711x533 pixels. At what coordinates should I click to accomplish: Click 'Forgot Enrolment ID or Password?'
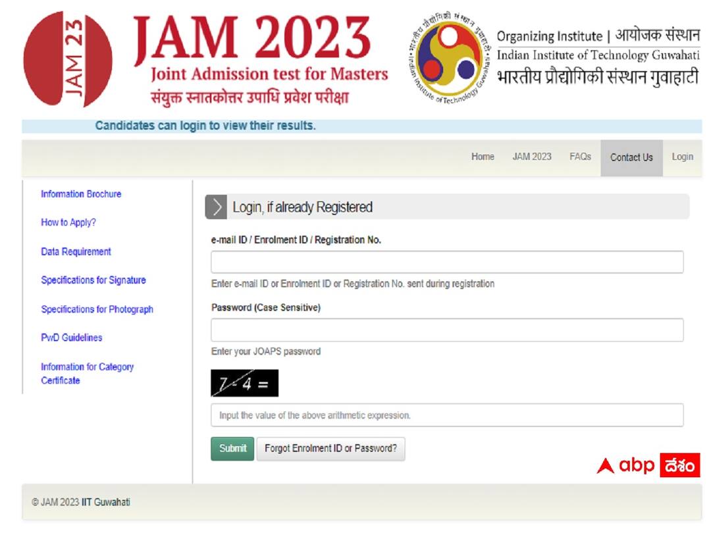coord(331,448)
